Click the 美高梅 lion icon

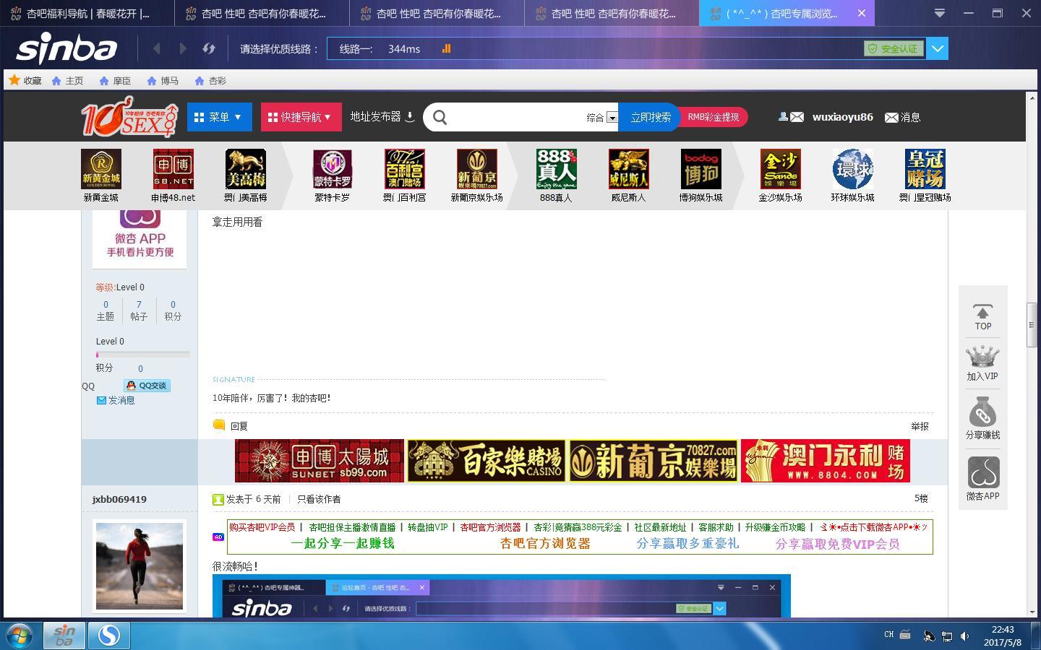pos(246,169)
